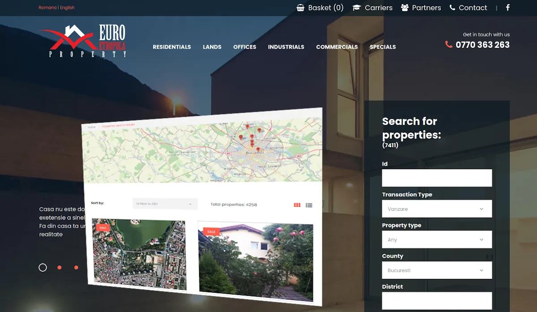The image size is (537, 312).
Task: Click the Euro Metropola Property logo
Action: coord(83,41)
